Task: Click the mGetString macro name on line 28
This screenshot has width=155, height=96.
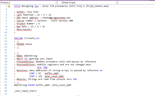Action: pos(20,85)
